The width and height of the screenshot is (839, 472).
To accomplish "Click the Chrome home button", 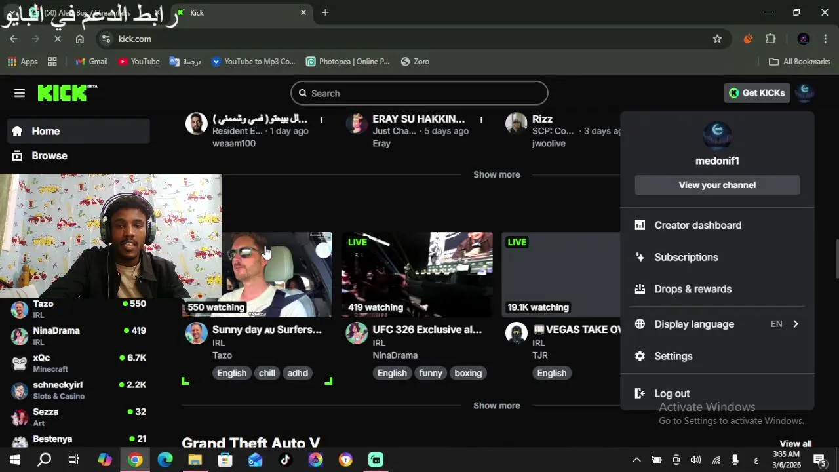I will click(x=79, y=39).
